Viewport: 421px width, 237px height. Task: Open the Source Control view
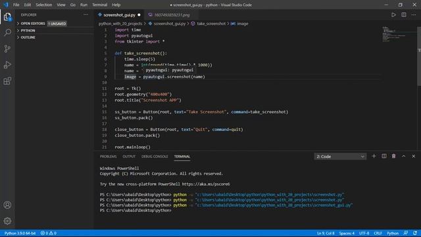tap(7, 49)
